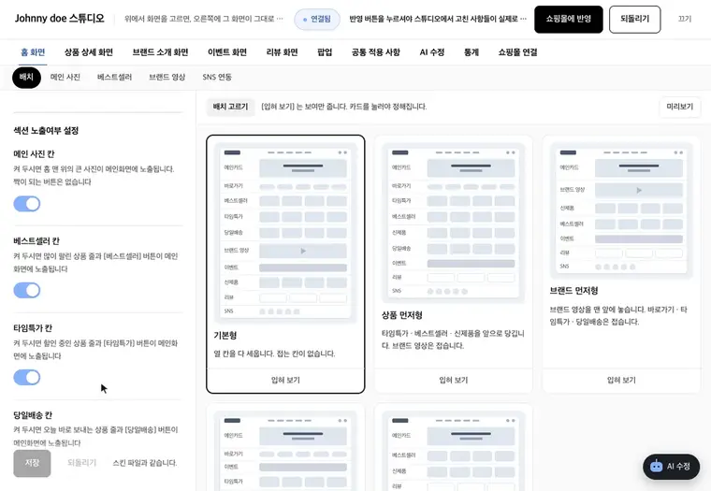Switch to the AI 수정 top tab
This screenshot has width=711, height=491.
click(432, 52)
